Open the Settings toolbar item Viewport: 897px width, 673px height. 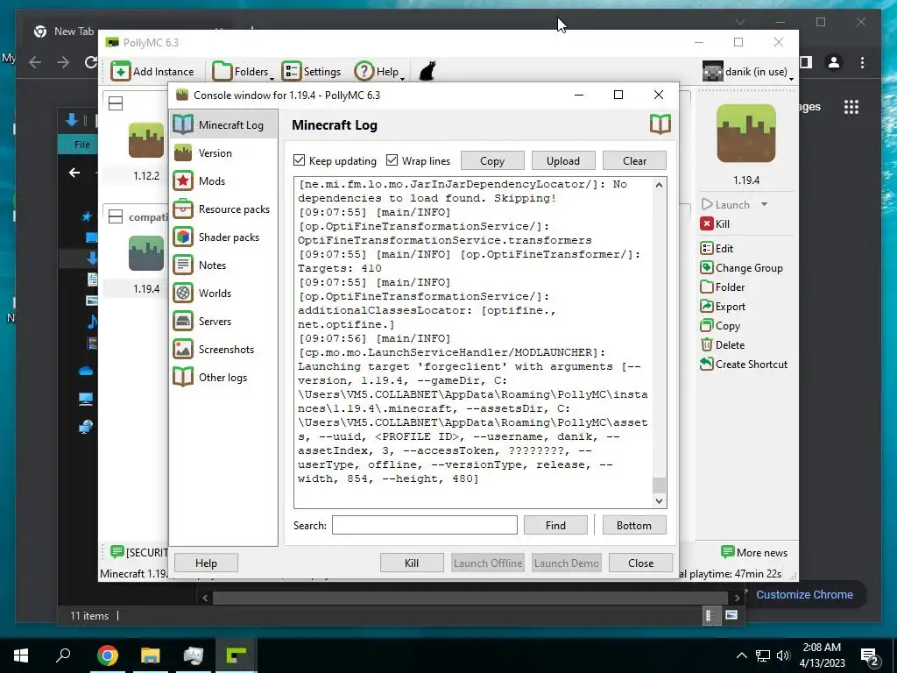point(311,72)
